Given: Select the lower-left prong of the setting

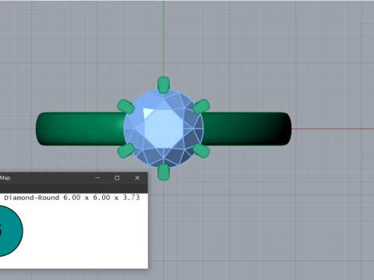Looking at the screenshot, I should 125,150.
